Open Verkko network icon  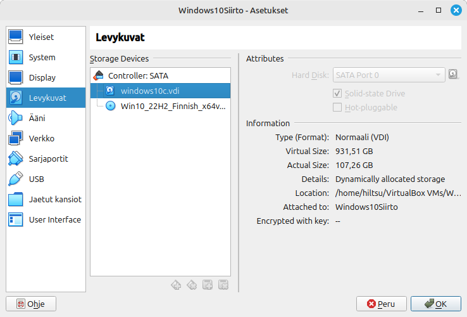[x=15, y=138]
